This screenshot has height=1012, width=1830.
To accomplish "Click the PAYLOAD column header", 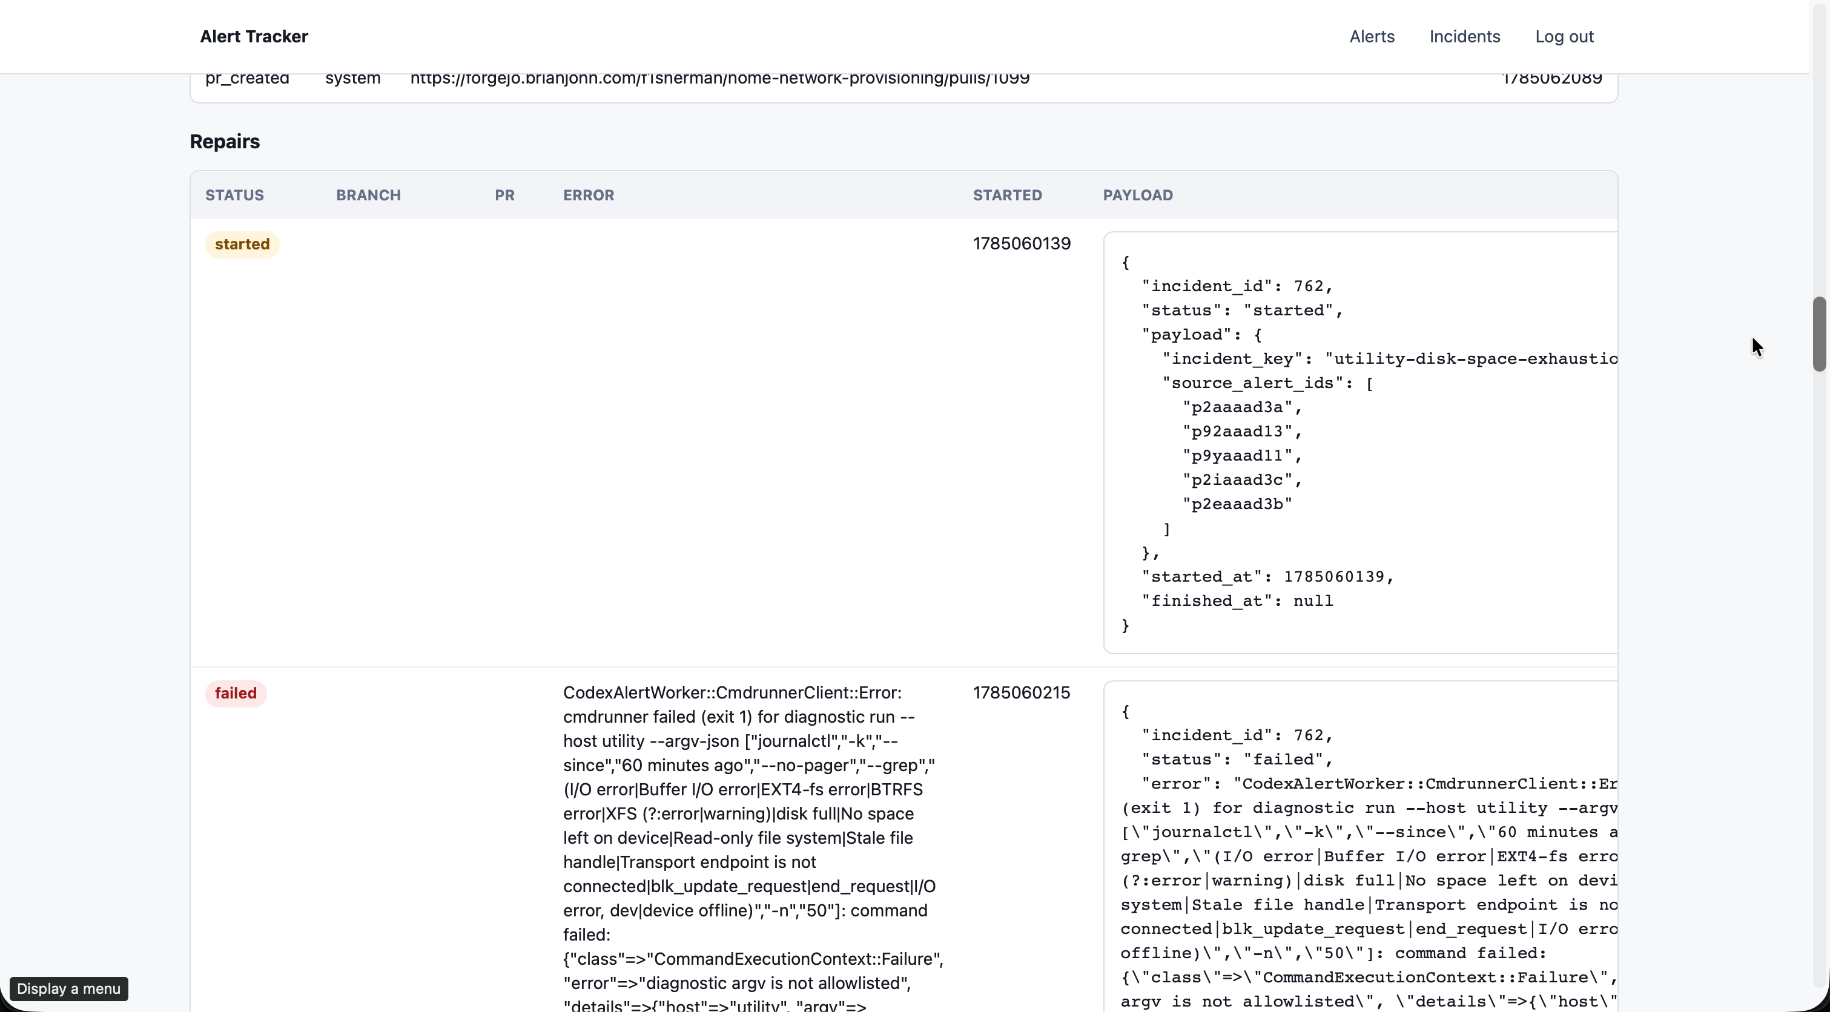I will click(x=1137, y=194).
